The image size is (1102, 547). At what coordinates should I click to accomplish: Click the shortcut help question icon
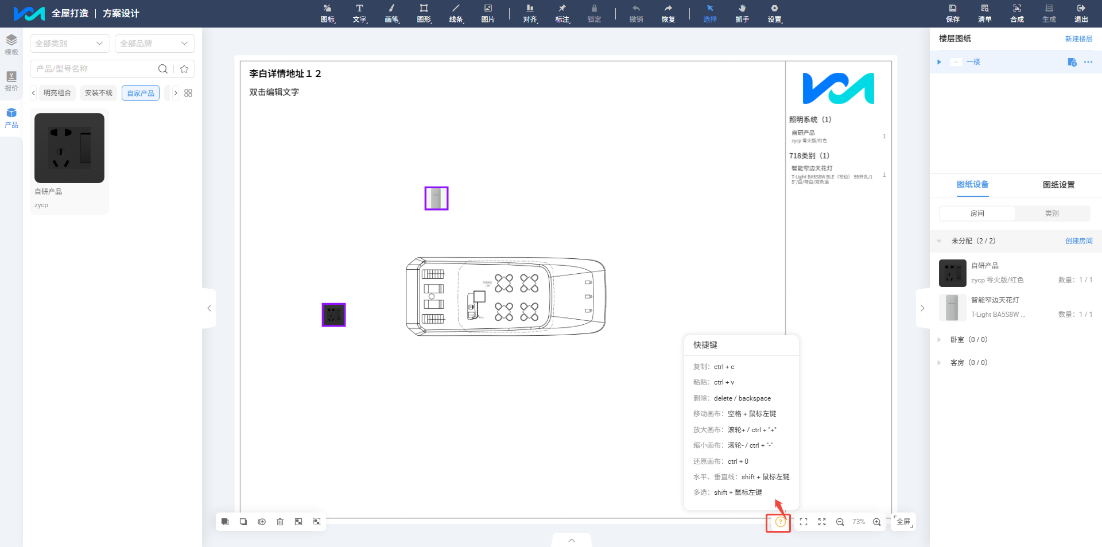click(780, 522)
